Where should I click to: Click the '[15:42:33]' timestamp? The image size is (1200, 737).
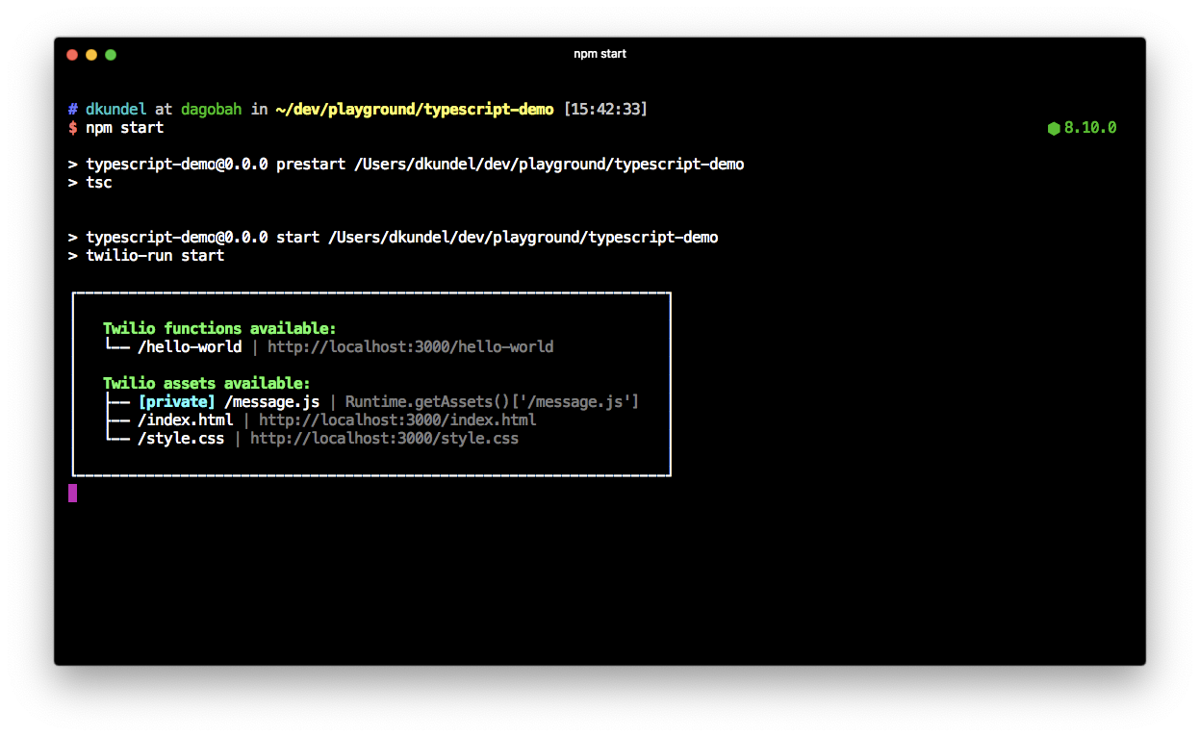pyautogui.click(x=605, y=109)
